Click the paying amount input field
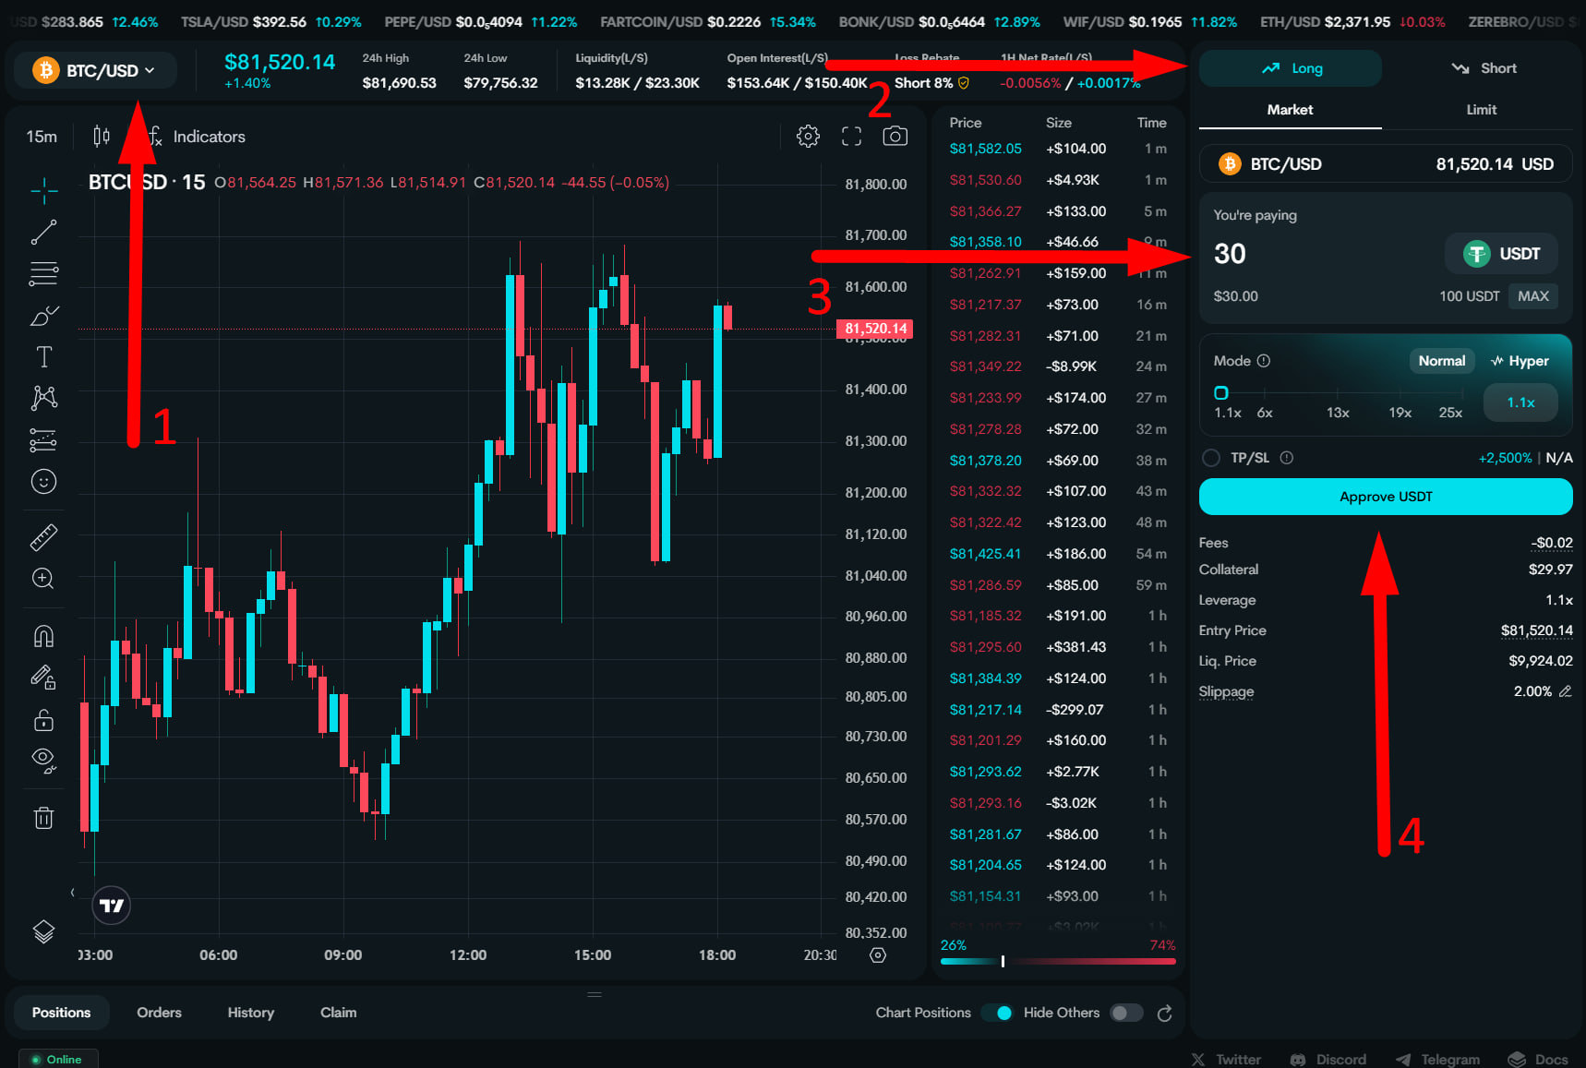This screenshot has height=1068, width=1586. click(x=1325, y=254)
